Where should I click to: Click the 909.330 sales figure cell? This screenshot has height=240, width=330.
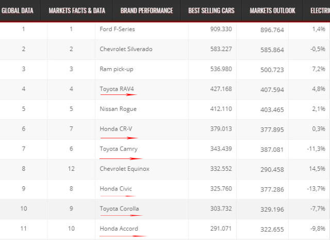click(221, 29)
